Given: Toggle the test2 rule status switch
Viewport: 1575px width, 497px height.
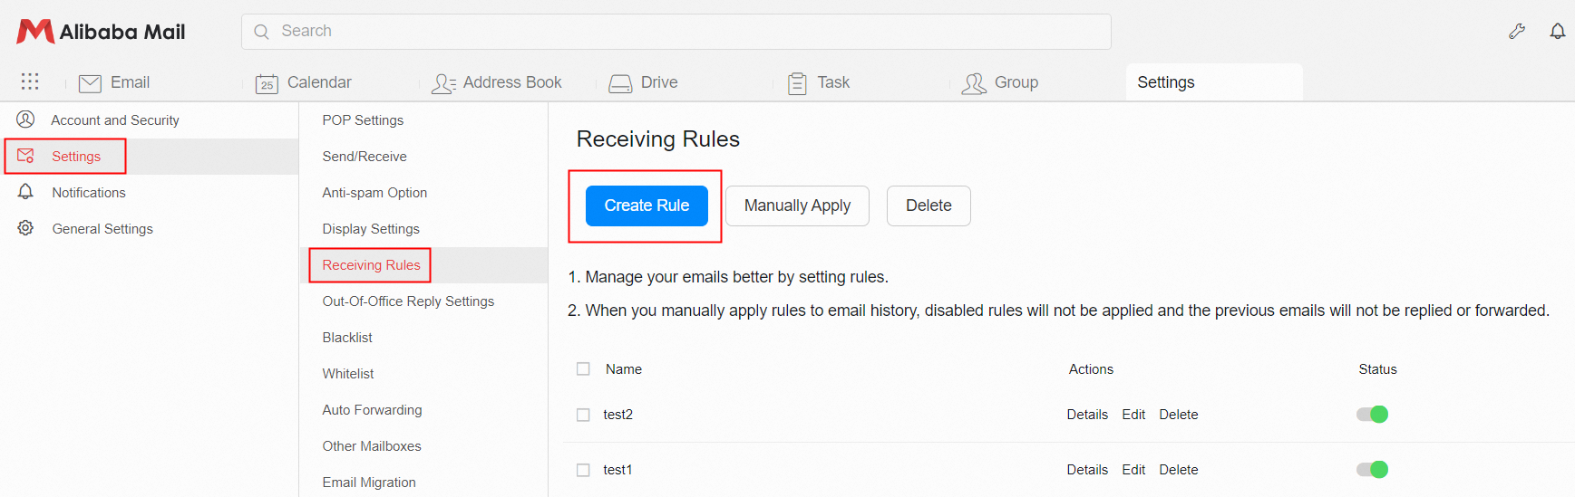Looking at the screenshot, I should pyautogui.click(x=1372, y=415).
